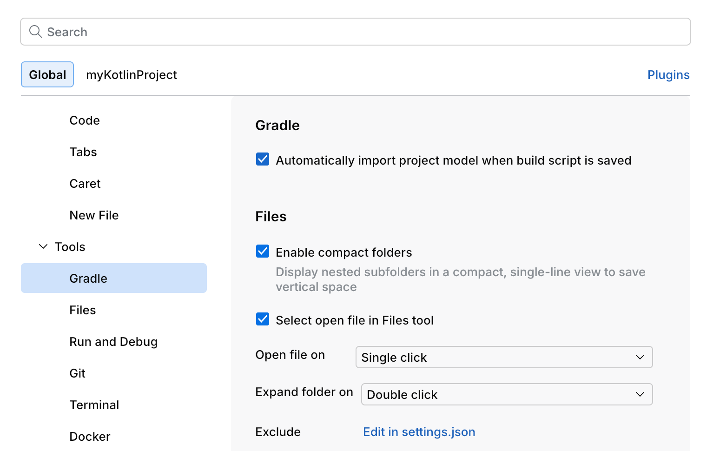Open Gradle settings in the sidebar
This screenshot has width=713, height=451.
point(88,278)
